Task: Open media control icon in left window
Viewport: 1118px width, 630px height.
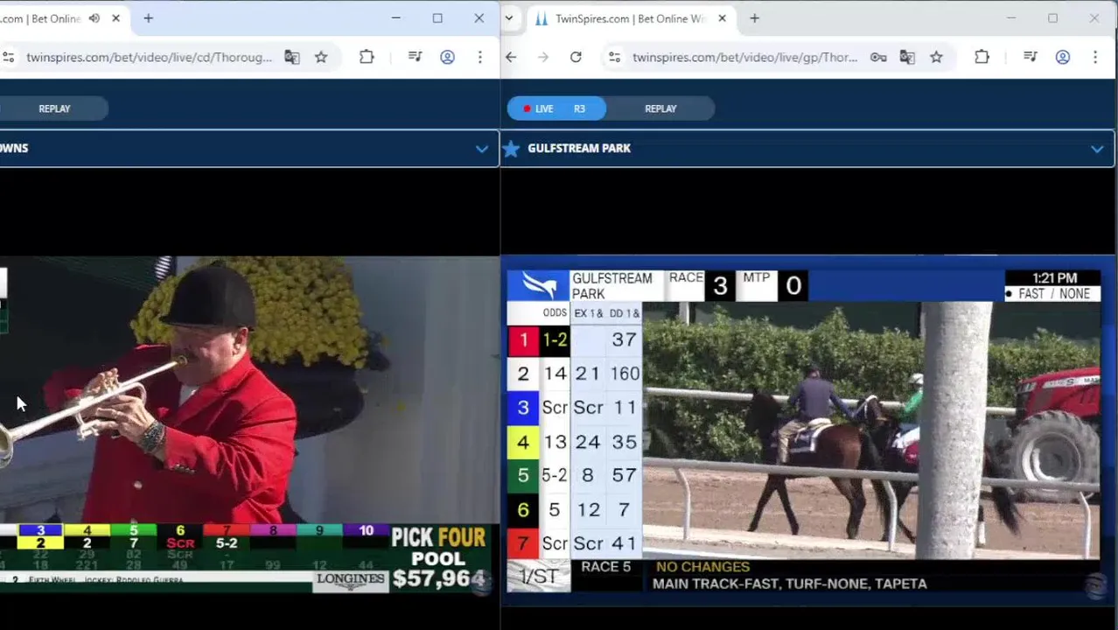Action: (x=416, y=57)
